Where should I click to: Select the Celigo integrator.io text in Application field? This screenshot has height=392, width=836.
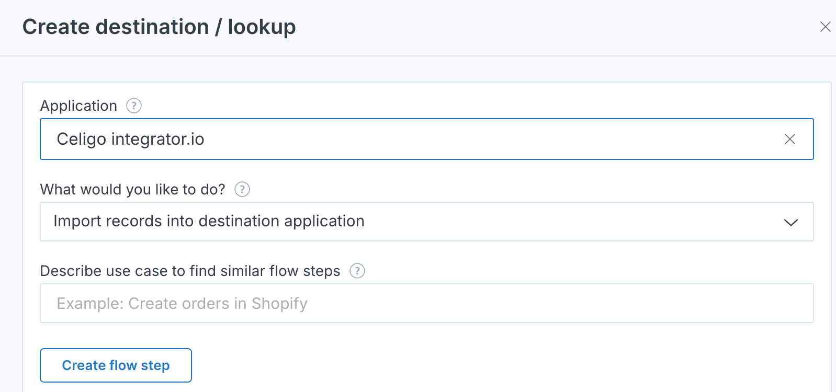[130, 139]
